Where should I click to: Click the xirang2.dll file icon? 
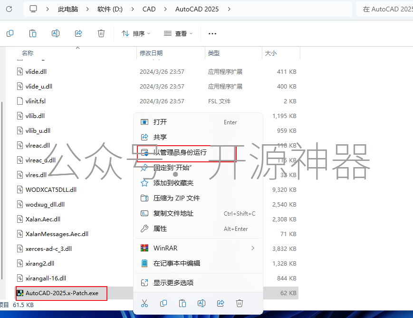coord(20,263)
